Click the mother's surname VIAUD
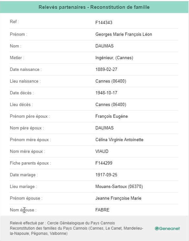Image resolution: width=189 pixels, height=241 pixels. tap(102, 151)
